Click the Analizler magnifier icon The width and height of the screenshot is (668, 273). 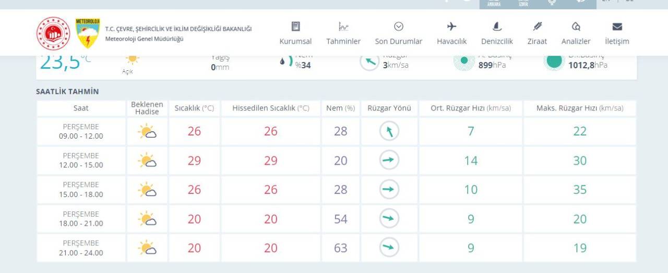pyautogui.click(x=576, y=27)
